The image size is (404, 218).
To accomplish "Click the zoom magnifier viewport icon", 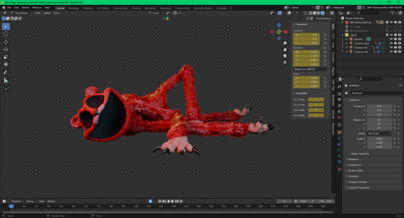I will click(285, 43).
